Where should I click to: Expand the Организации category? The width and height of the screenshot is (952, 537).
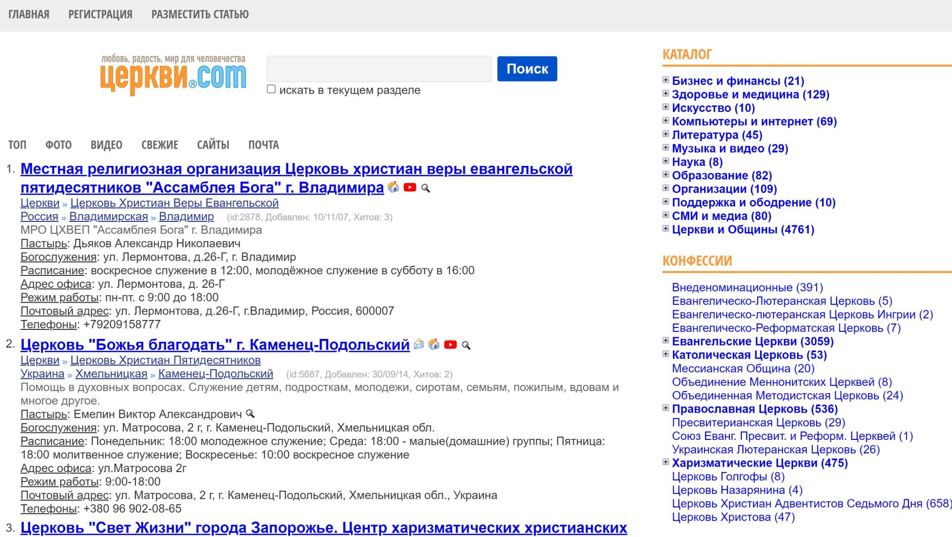666,188
